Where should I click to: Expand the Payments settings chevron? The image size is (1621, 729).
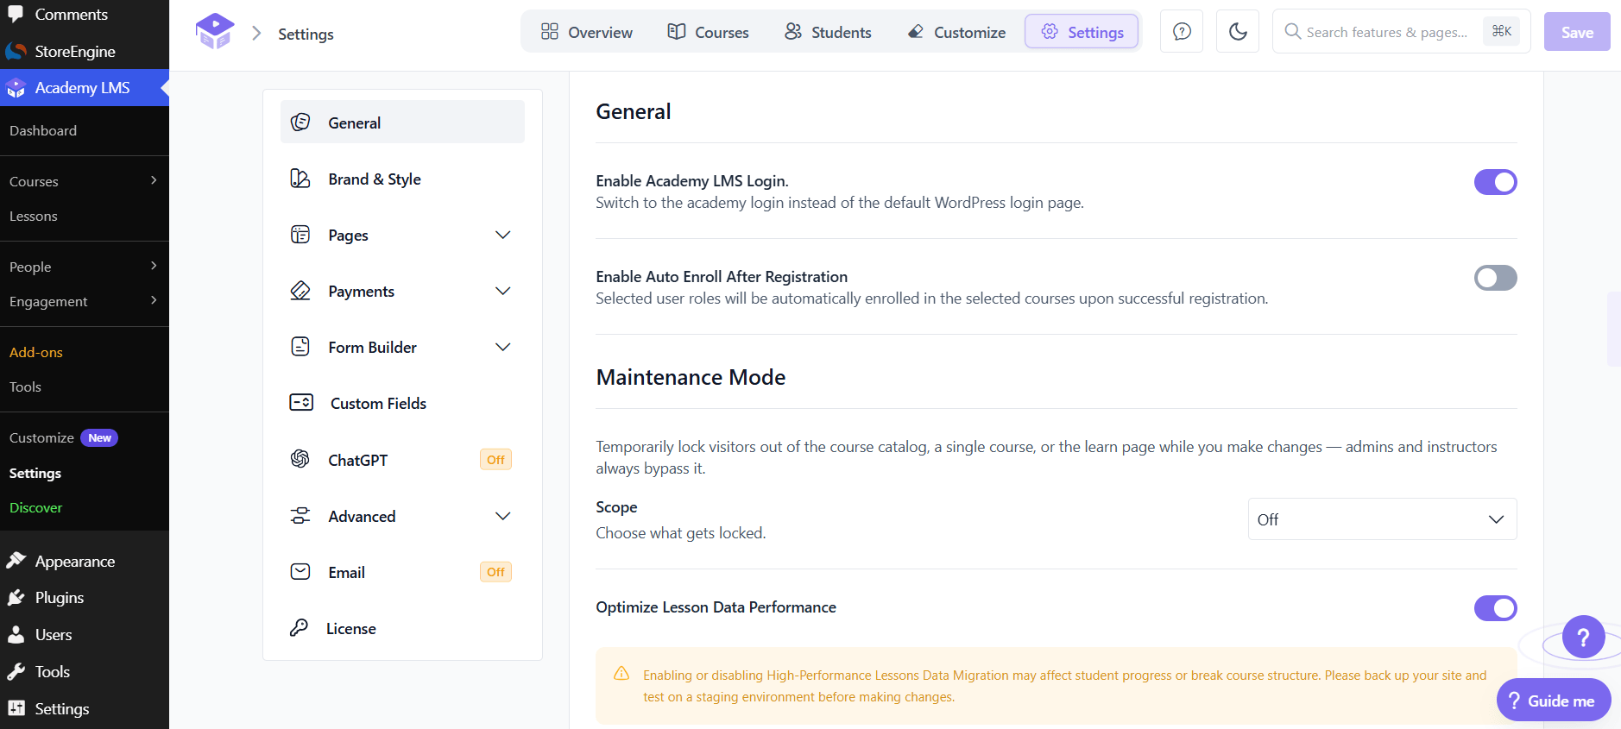click(502, 291)
